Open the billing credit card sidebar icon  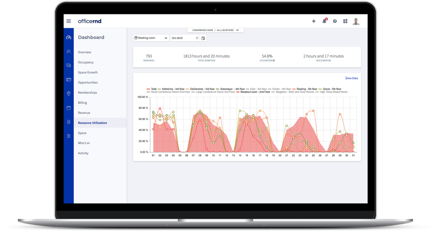pos(69,80)
